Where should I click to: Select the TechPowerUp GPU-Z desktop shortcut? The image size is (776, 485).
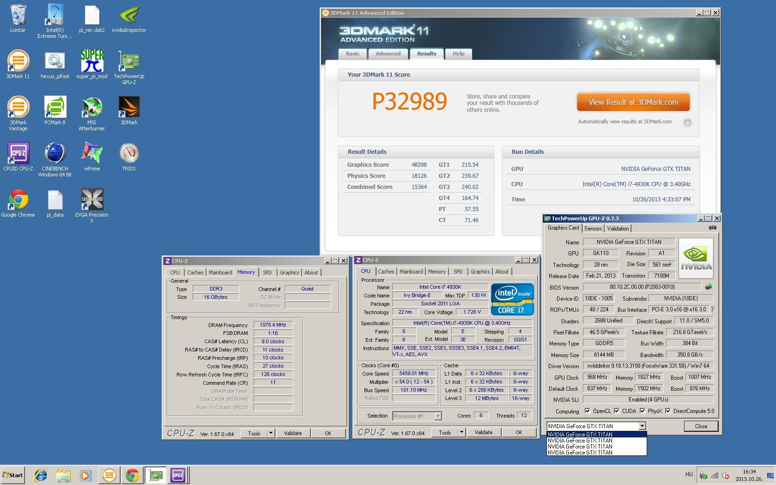pos(129,67)
